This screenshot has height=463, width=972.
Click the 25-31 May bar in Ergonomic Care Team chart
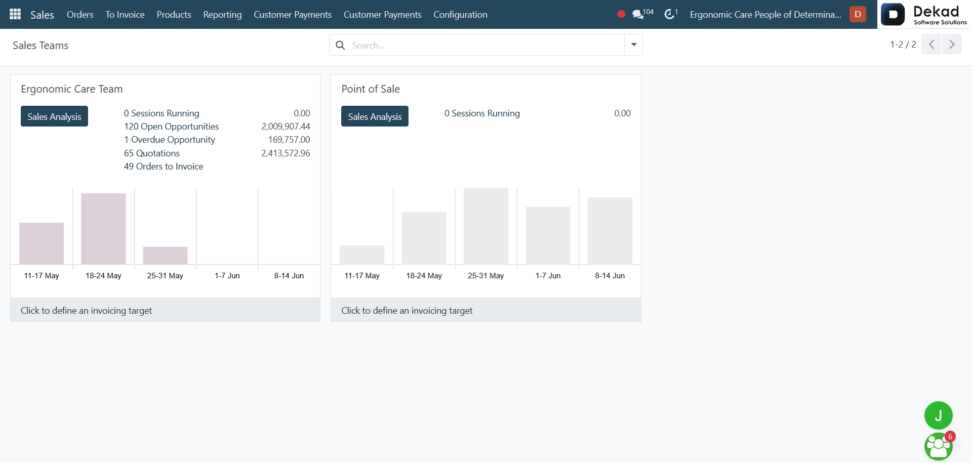pyautogui.click(x=165, y=256)
